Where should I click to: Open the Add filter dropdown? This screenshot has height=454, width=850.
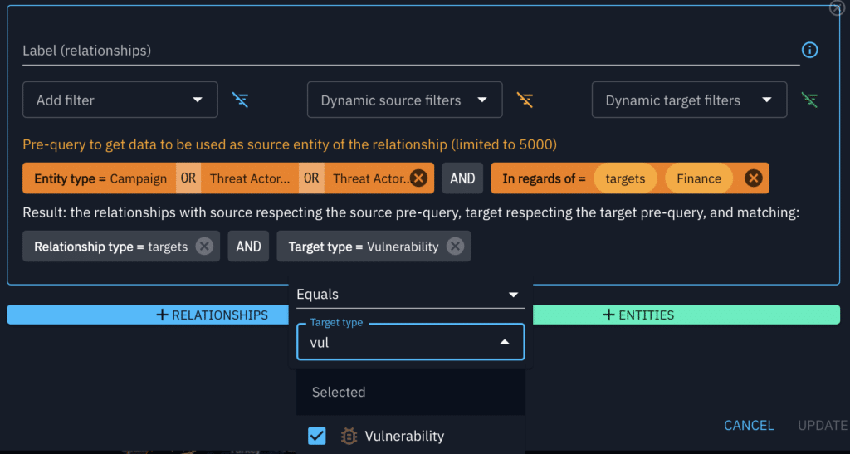(x=120, y=100)
